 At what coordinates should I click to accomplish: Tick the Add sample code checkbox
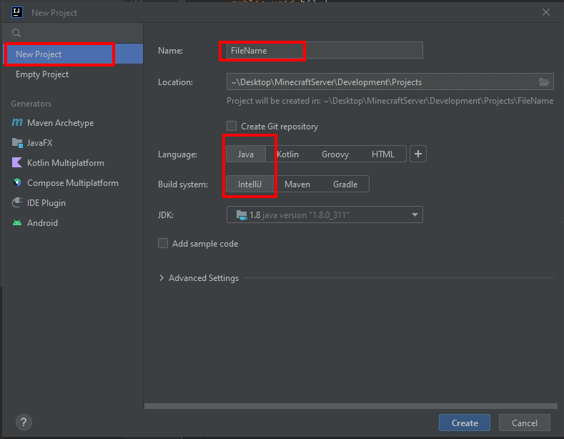pos(163,243)
